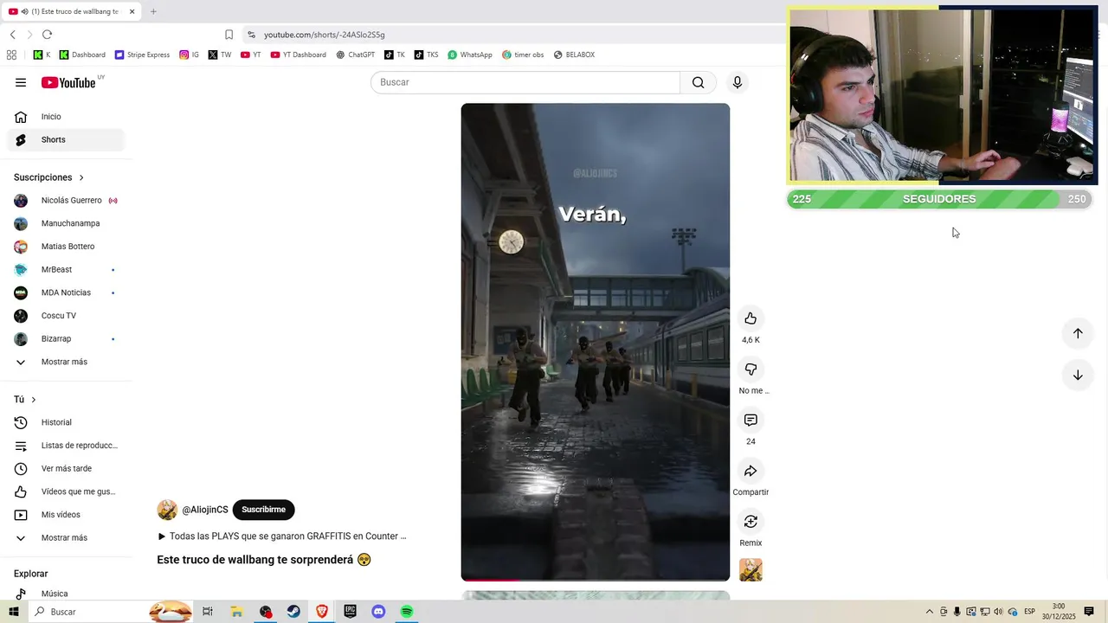Open the sound thumbnail below Remix
Image resolution: width=1108 pixels, height=623 pixels.
coord(750,570)
